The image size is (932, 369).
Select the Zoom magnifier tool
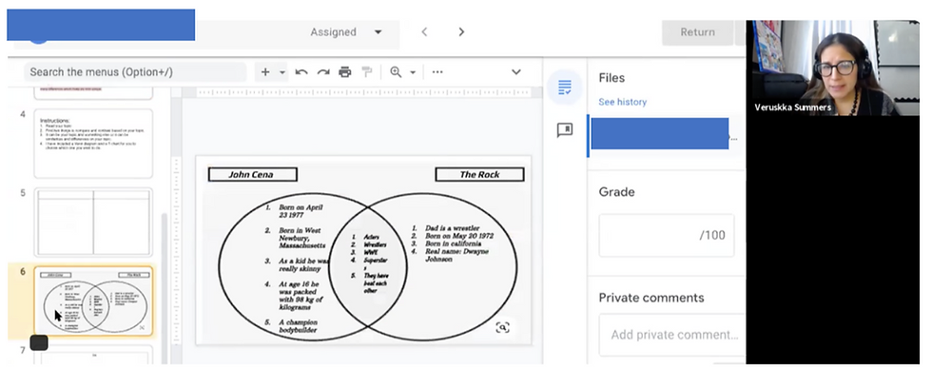click(396, 72)
